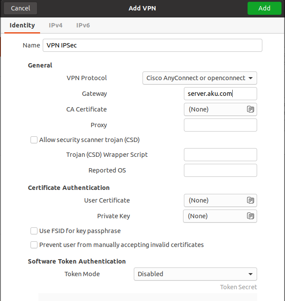Click the Reported OS input field
The height and width of the screenshot is (301, 285).
coord(220,170)
